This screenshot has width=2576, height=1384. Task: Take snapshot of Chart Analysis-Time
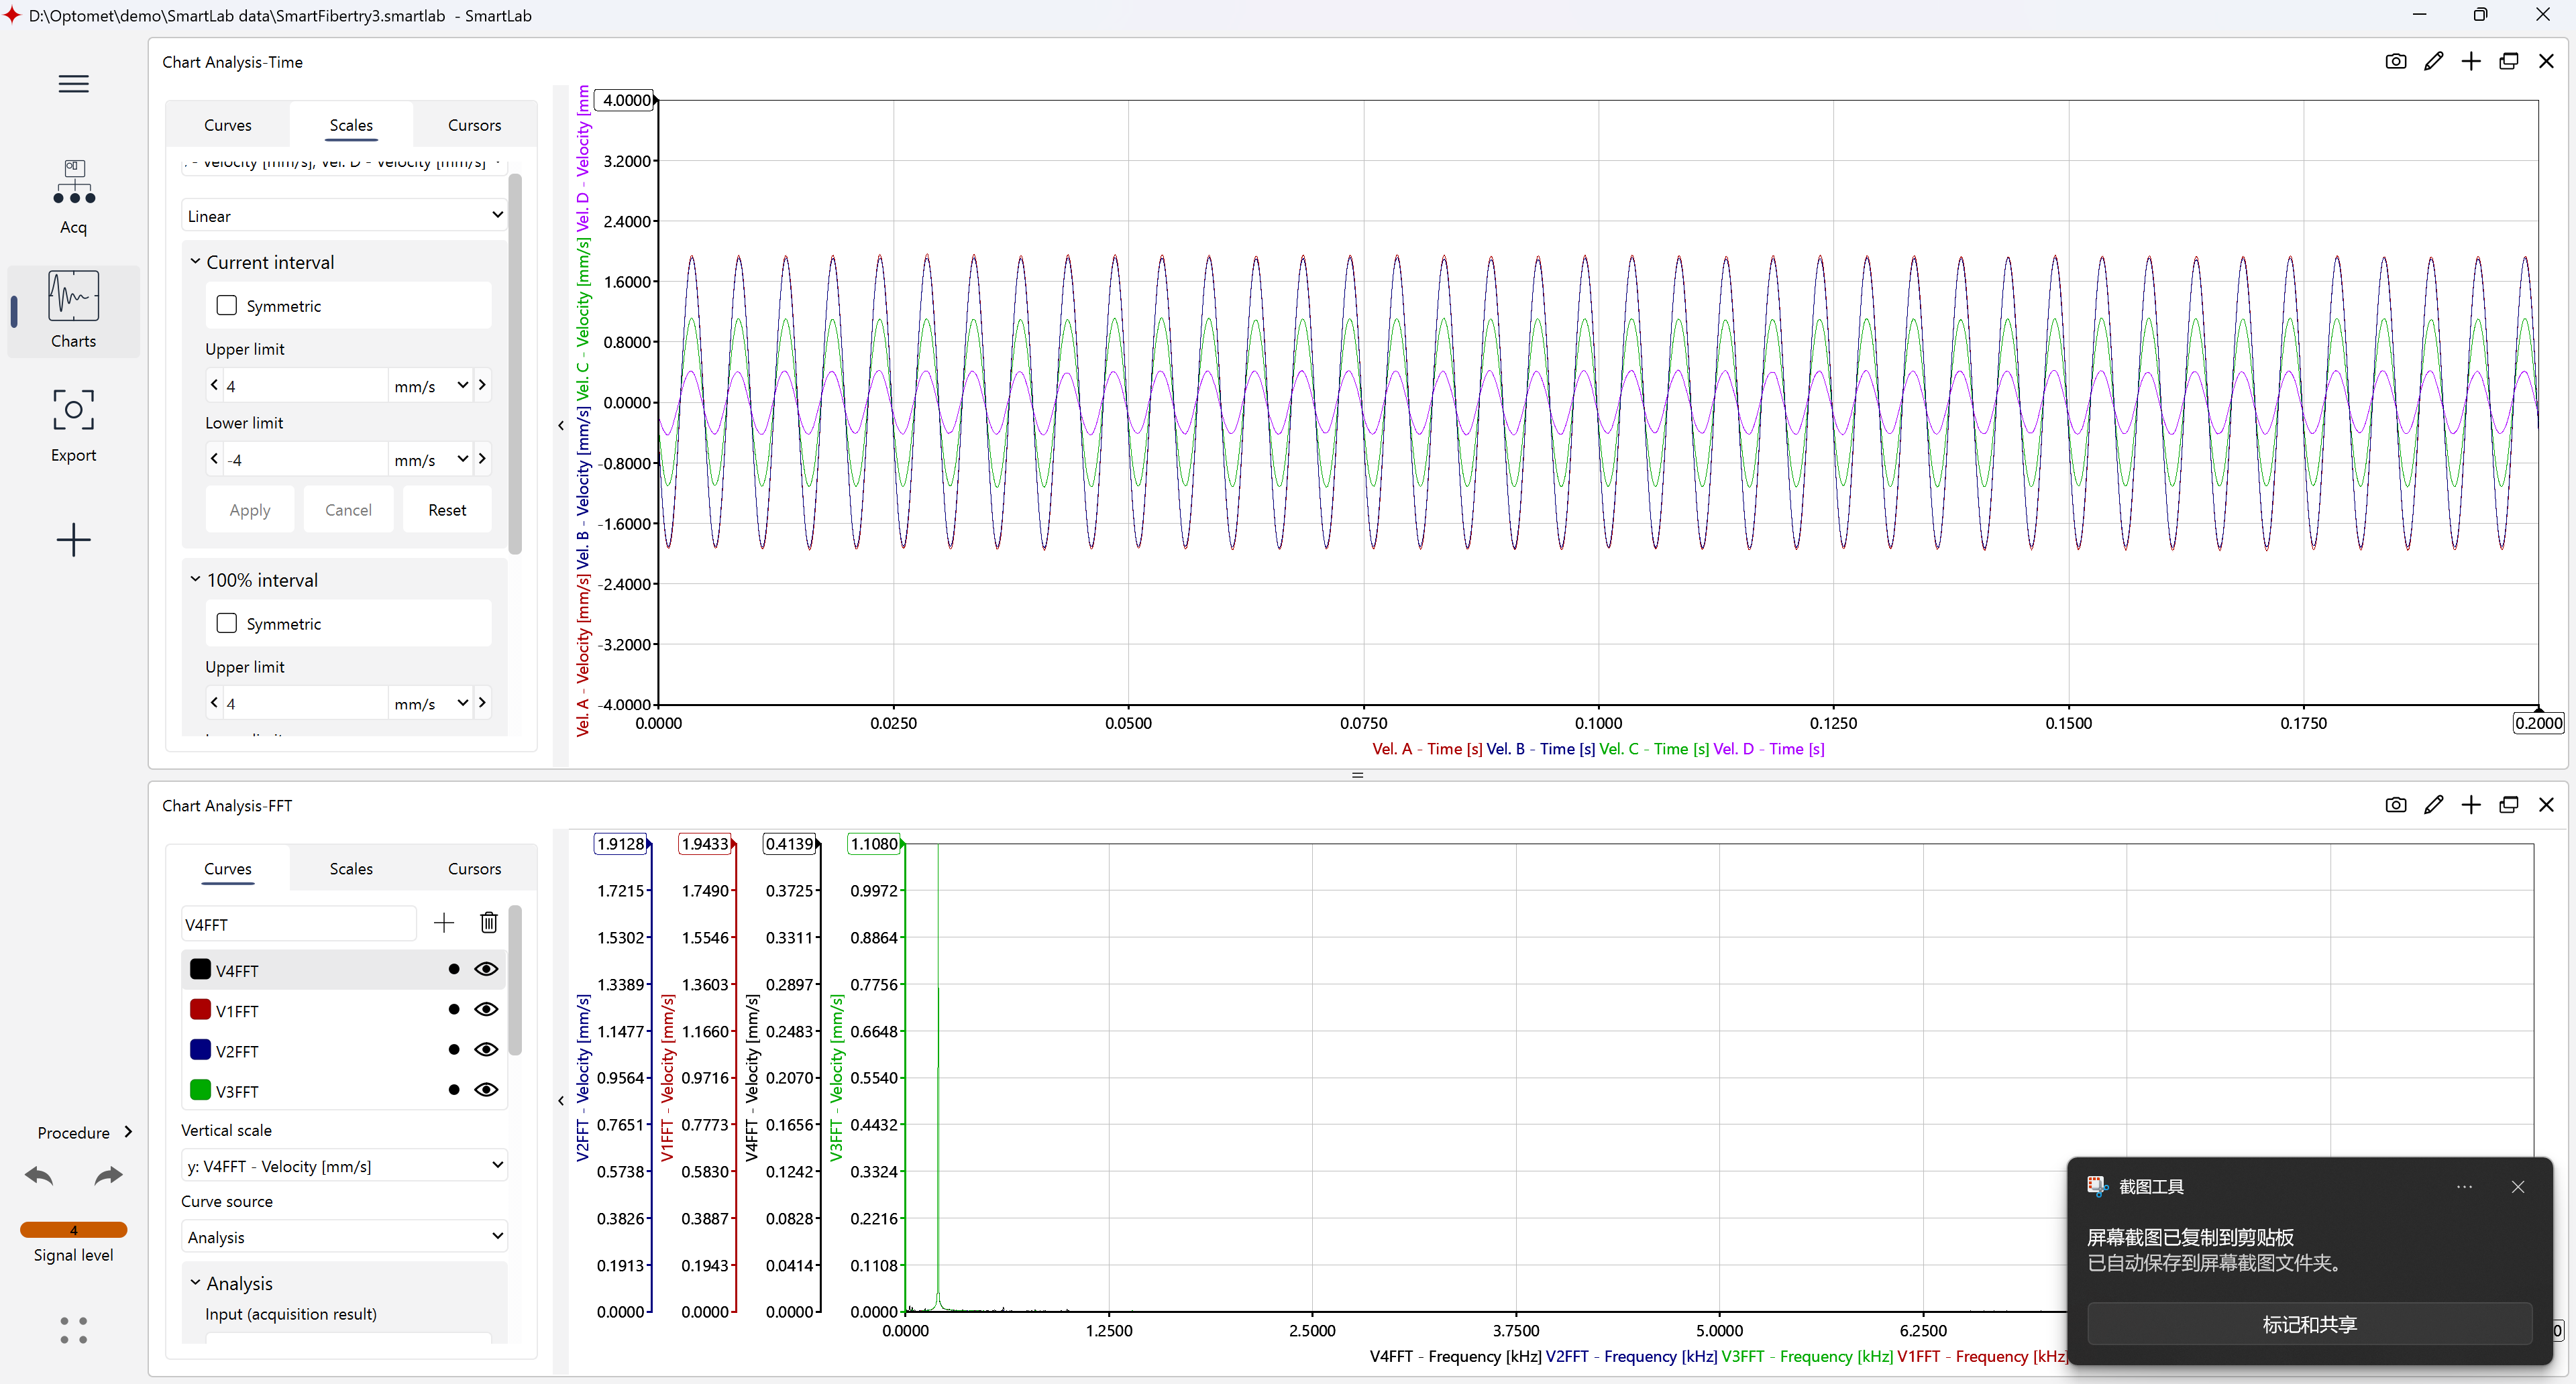click(x=2395, y=62)
